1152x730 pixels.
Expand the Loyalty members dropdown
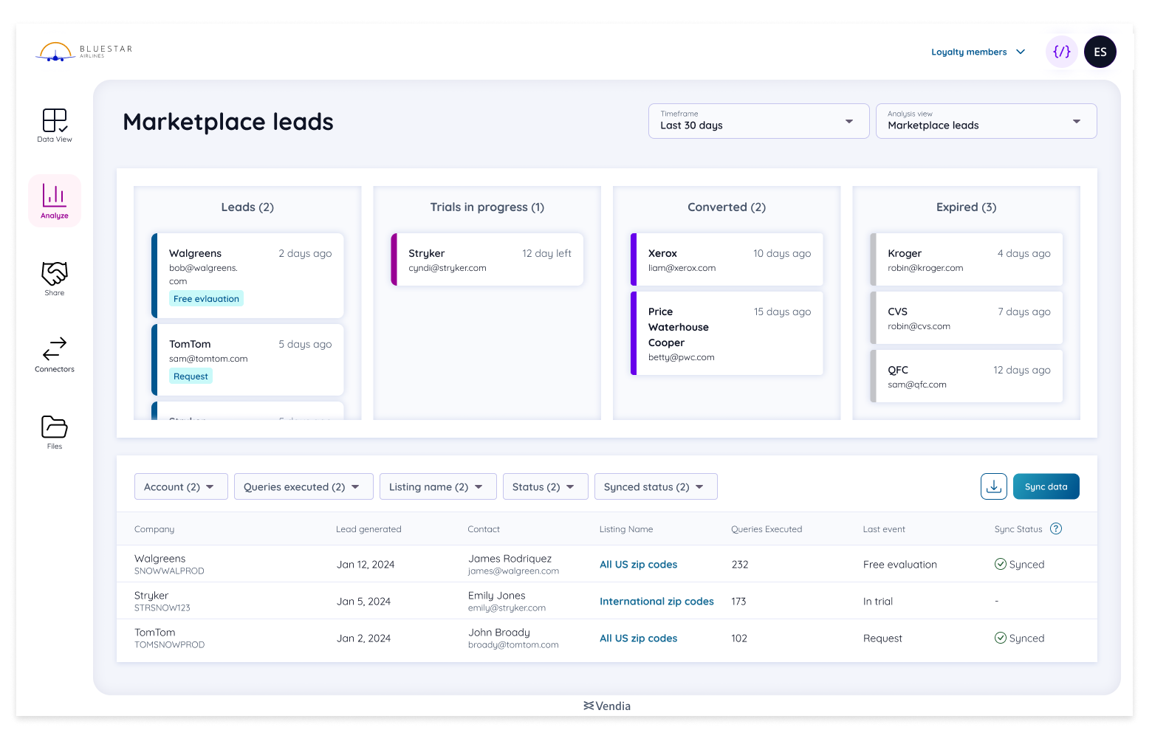[x=978, y=52]
